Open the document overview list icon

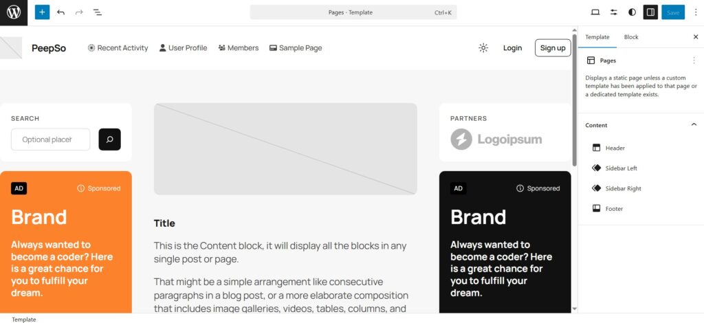pyautogui.click(x=97, y=12)
